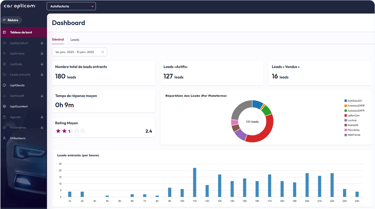The height and width of the screenshot is (209, 375).
Task: Click the (opti)leads sidebar icon
Action: pos(4,85)
